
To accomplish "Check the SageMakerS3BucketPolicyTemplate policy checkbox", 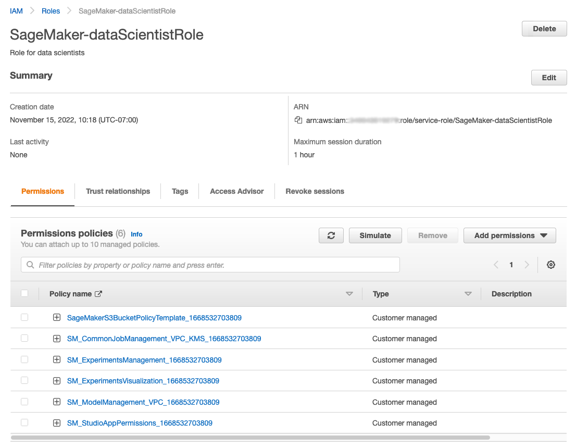I will [x=24, y=317].
